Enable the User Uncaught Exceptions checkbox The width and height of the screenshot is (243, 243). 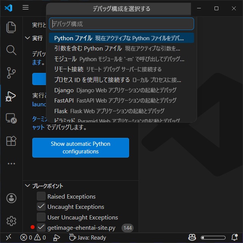(x=41, y=217)
